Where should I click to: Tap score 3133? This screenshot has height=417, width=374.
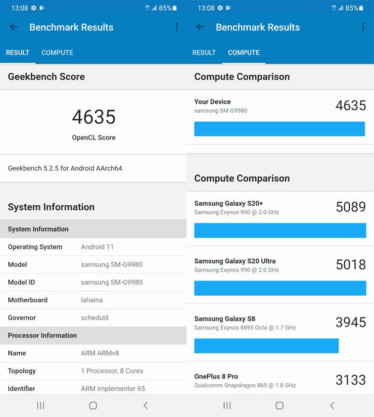coord(351,380)
